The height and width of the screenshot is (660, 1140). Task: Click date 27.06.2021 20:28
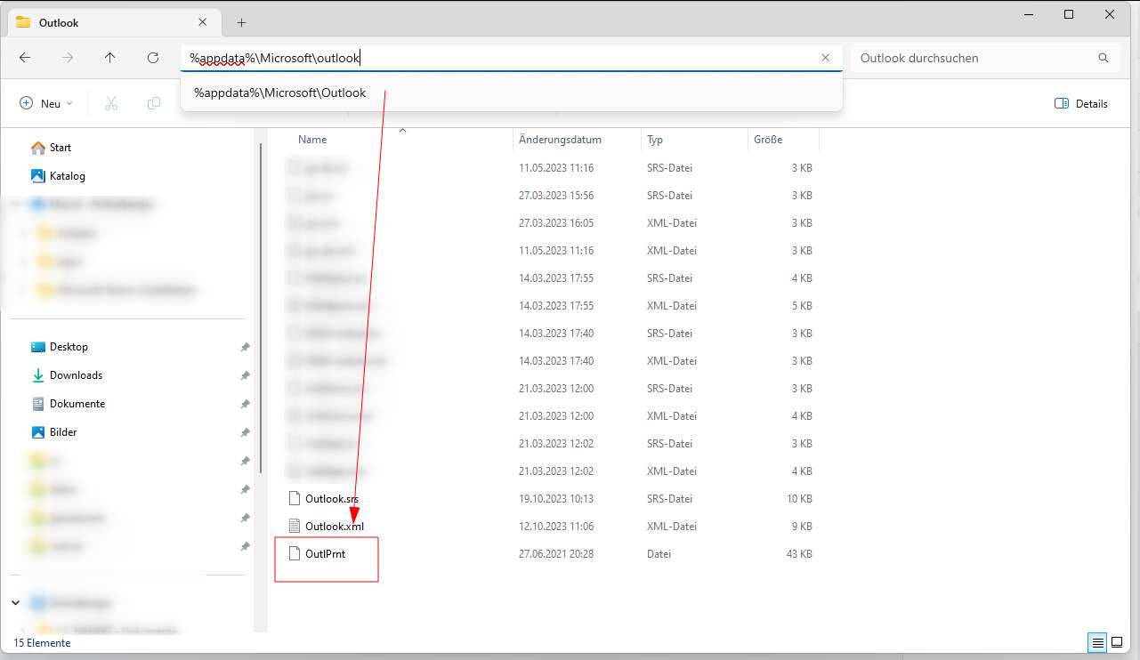coord(556,553)
